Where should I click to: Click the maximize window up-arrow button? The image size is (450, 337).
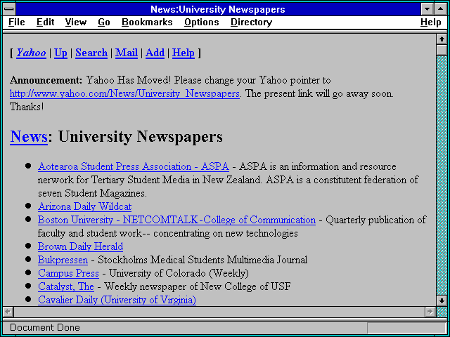pos(441,9)
